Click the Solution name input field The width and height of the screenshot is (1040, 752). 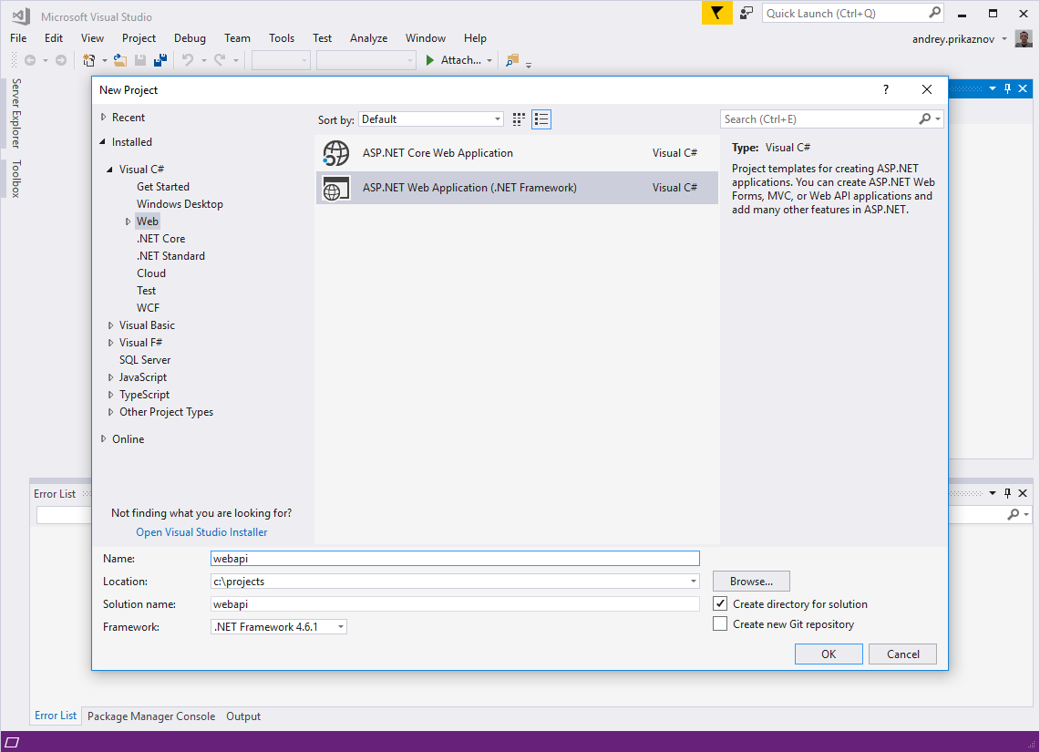click(x=455, y=604)
